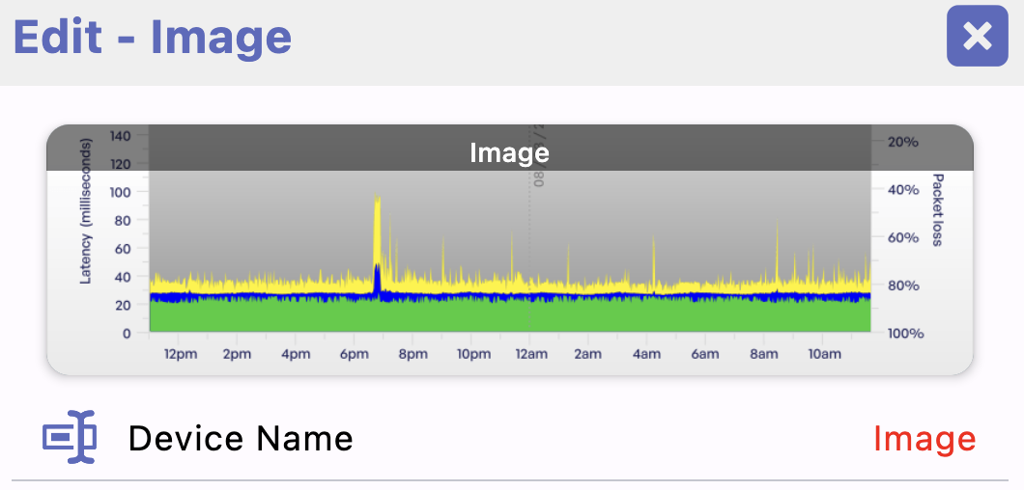1024x490 pixels.
Task: Click the green area of the latency graph
Action: pyautogui.click(x=509, y=316)
